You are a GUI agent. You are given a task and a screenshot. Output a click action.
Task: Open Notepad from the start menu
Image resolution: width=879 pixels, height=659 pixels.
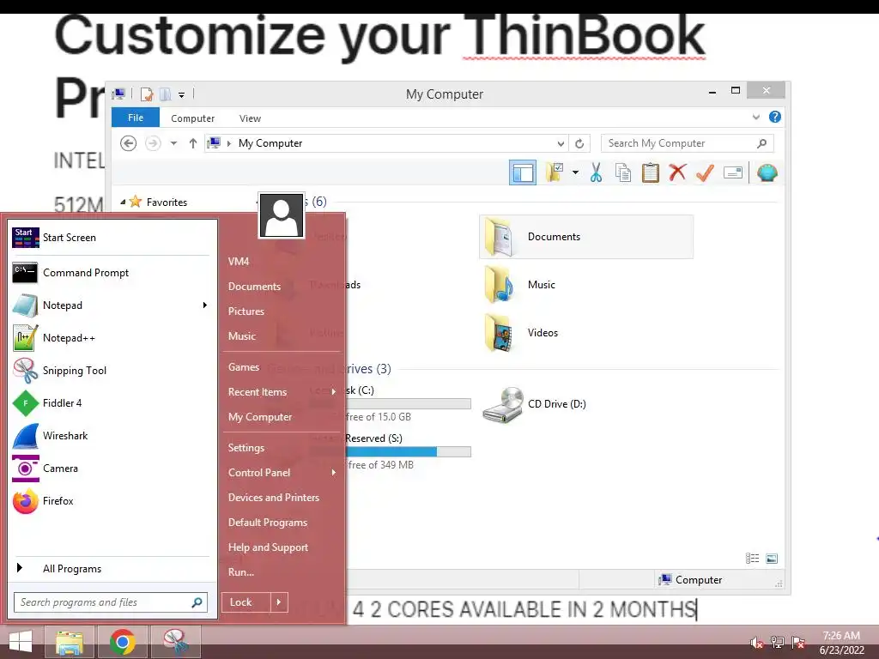click(x=111, y=305)
